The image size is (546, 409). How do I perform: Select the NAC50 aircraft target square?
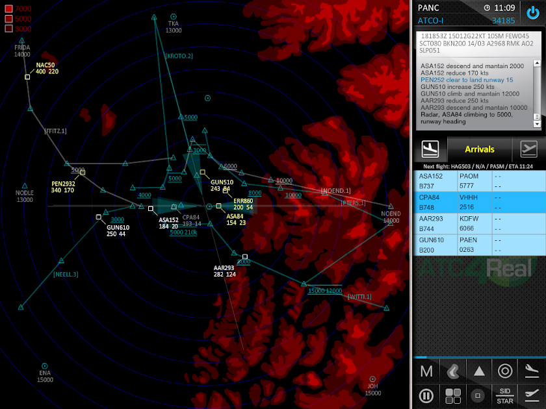[x=27, y=77]
